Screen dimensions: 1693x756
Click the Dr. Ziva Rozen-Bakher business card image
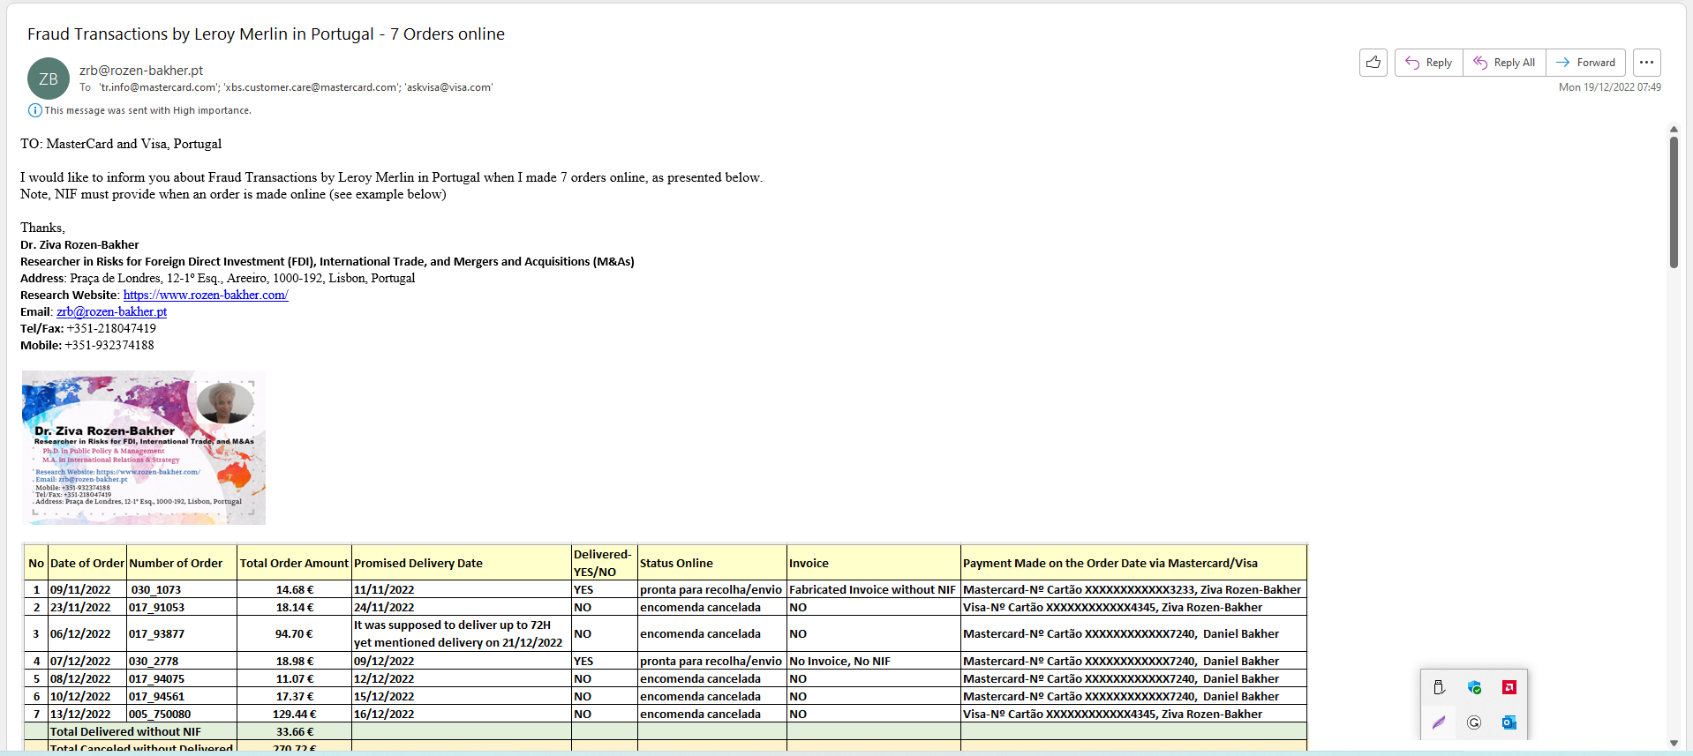143,447
